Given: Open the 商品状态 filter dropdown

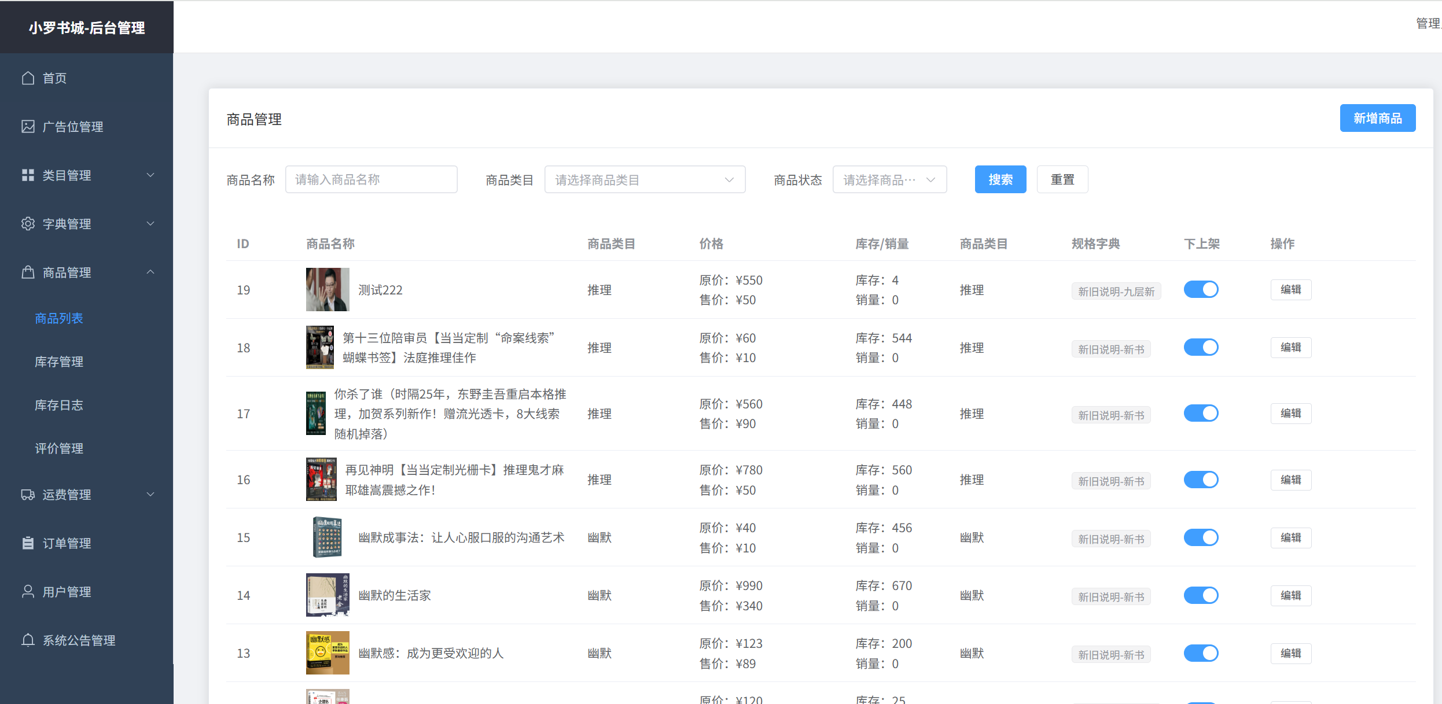Looking at the screenshot, I should pyautogui.click(x=889, y=180).
